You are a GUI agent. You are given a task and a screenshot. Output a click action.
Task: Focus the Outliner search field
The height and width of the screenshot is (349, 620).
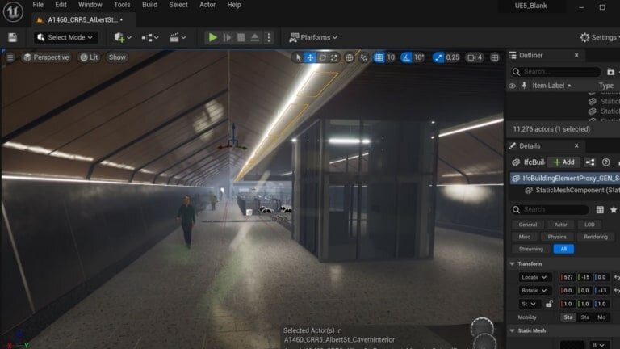555,72
